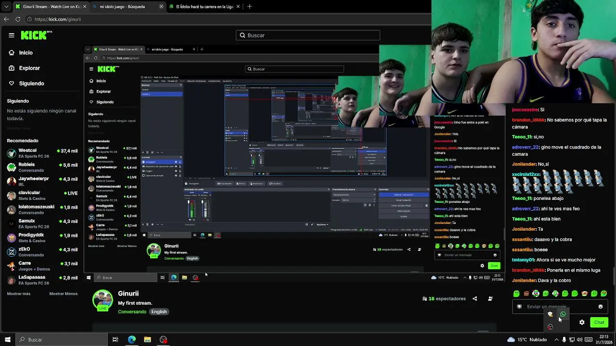Click Windows Security icon in tray overflow
Image resolution: width=616 pixels, height=346 pixels.
[551, 314]
